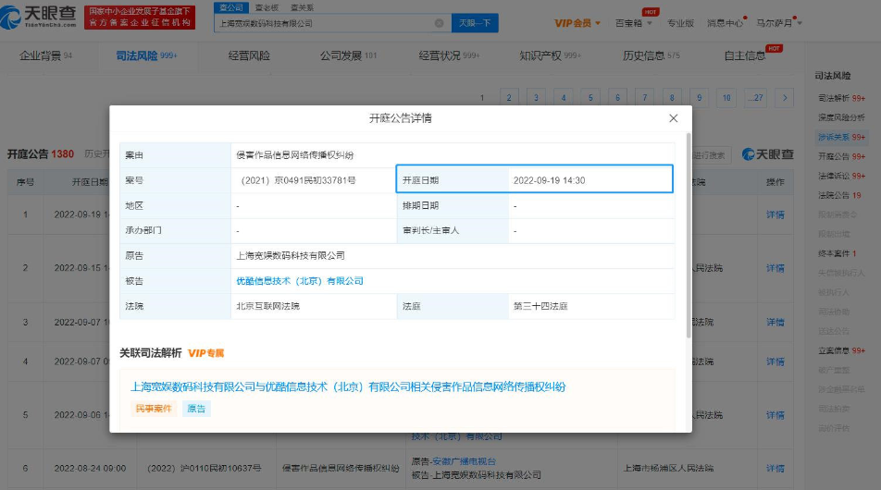Click the next page arrow

coord(785,98)
